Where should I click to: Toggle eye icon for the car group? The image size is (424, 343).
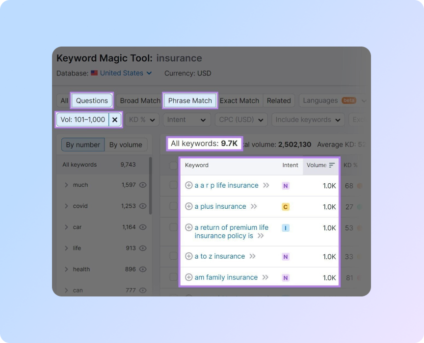(143, 227)
